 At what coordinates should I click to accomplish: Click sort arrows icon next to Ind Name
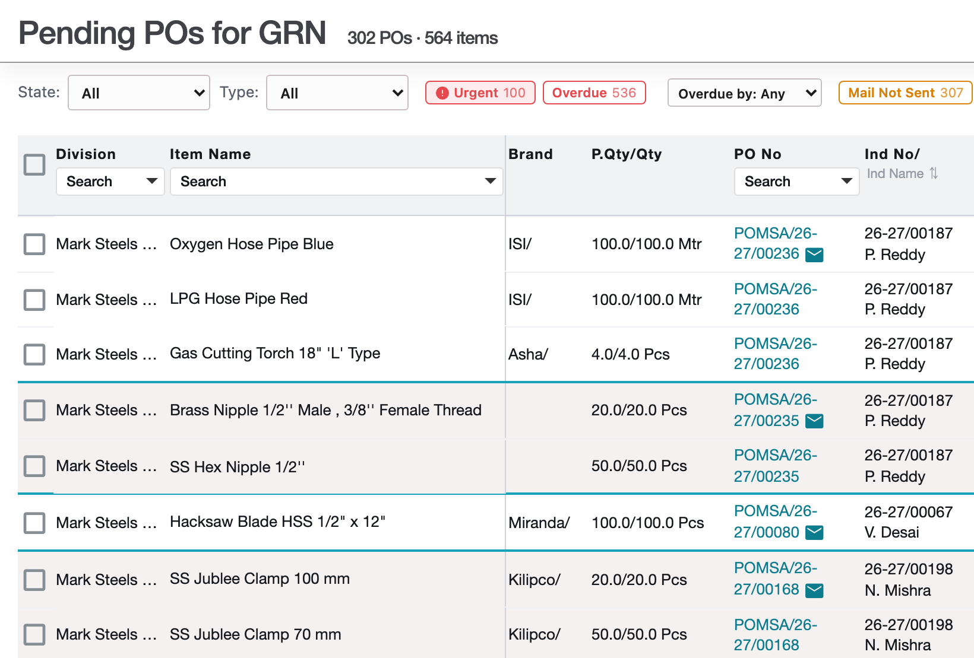(x=934, y=173)
